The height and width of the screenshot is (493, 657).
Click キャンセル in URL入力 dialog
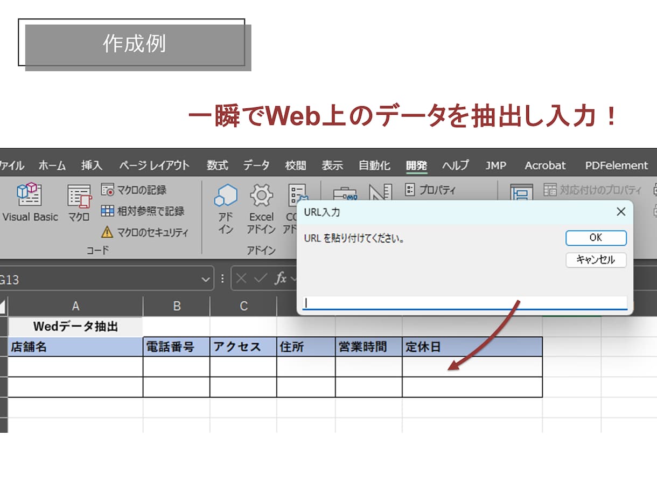pyautogui.click(x=596, y=260)
